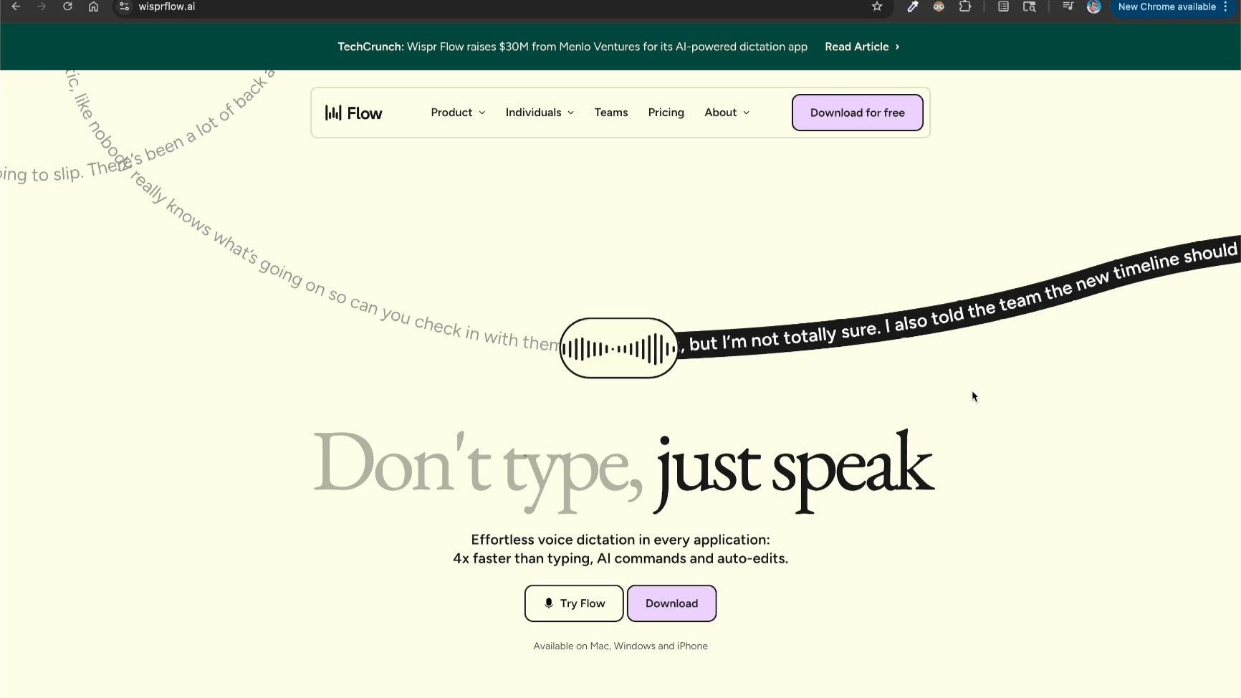The width and height of the screenshot is (1241, 698).
Task: Click the microphone icon in Try Flow
Action: pyautogui.click(x=549, y=603)
